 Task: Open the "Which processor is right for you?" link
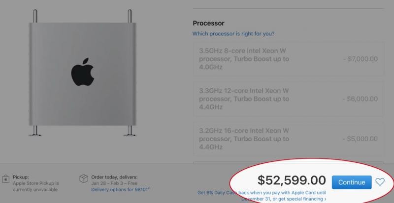click(x=233, y=34)
